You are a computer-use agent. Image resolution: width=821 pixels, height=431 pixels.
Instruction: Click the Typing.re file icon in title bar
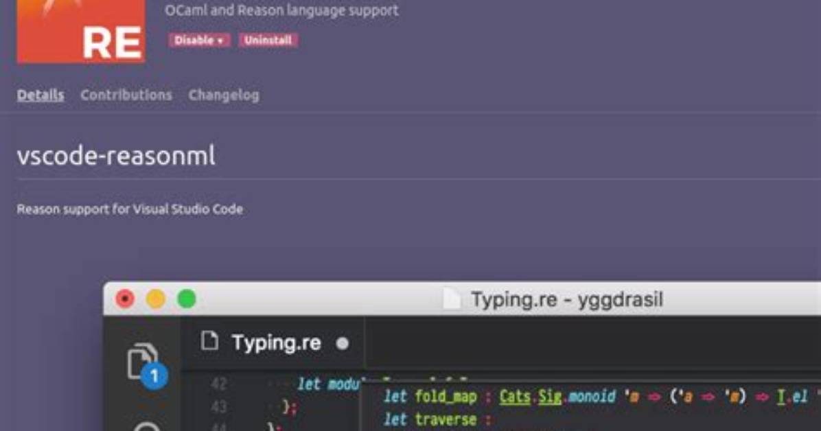[452, 299]
